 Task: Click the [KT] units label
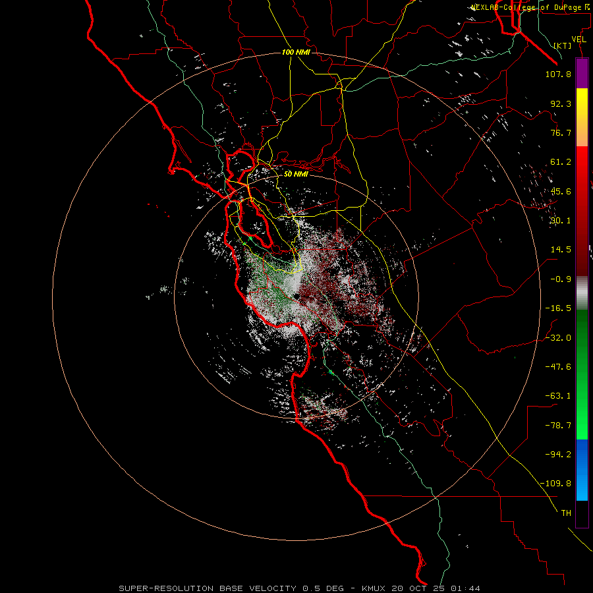(563, 45)
